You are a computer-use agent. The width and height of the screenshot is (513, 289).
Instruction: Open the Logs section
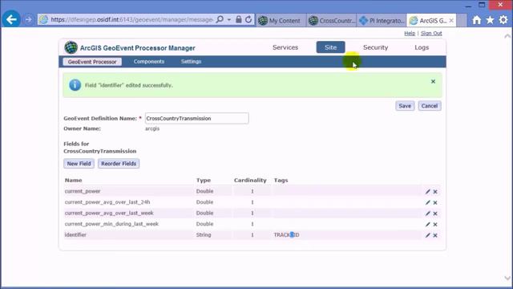click(422, 47)
